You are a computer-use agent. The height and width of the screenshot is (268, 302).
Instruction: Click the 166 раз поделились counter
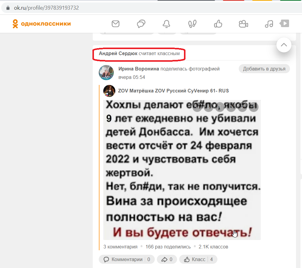click(168, 247)
